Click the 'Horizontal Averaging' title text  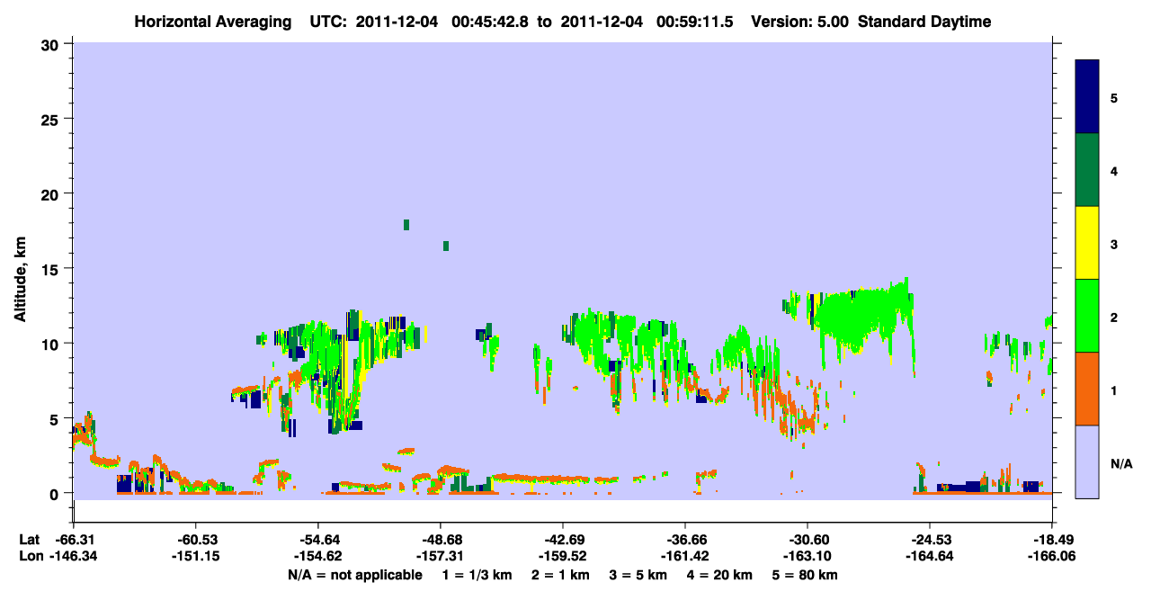[x=213, y=22]
